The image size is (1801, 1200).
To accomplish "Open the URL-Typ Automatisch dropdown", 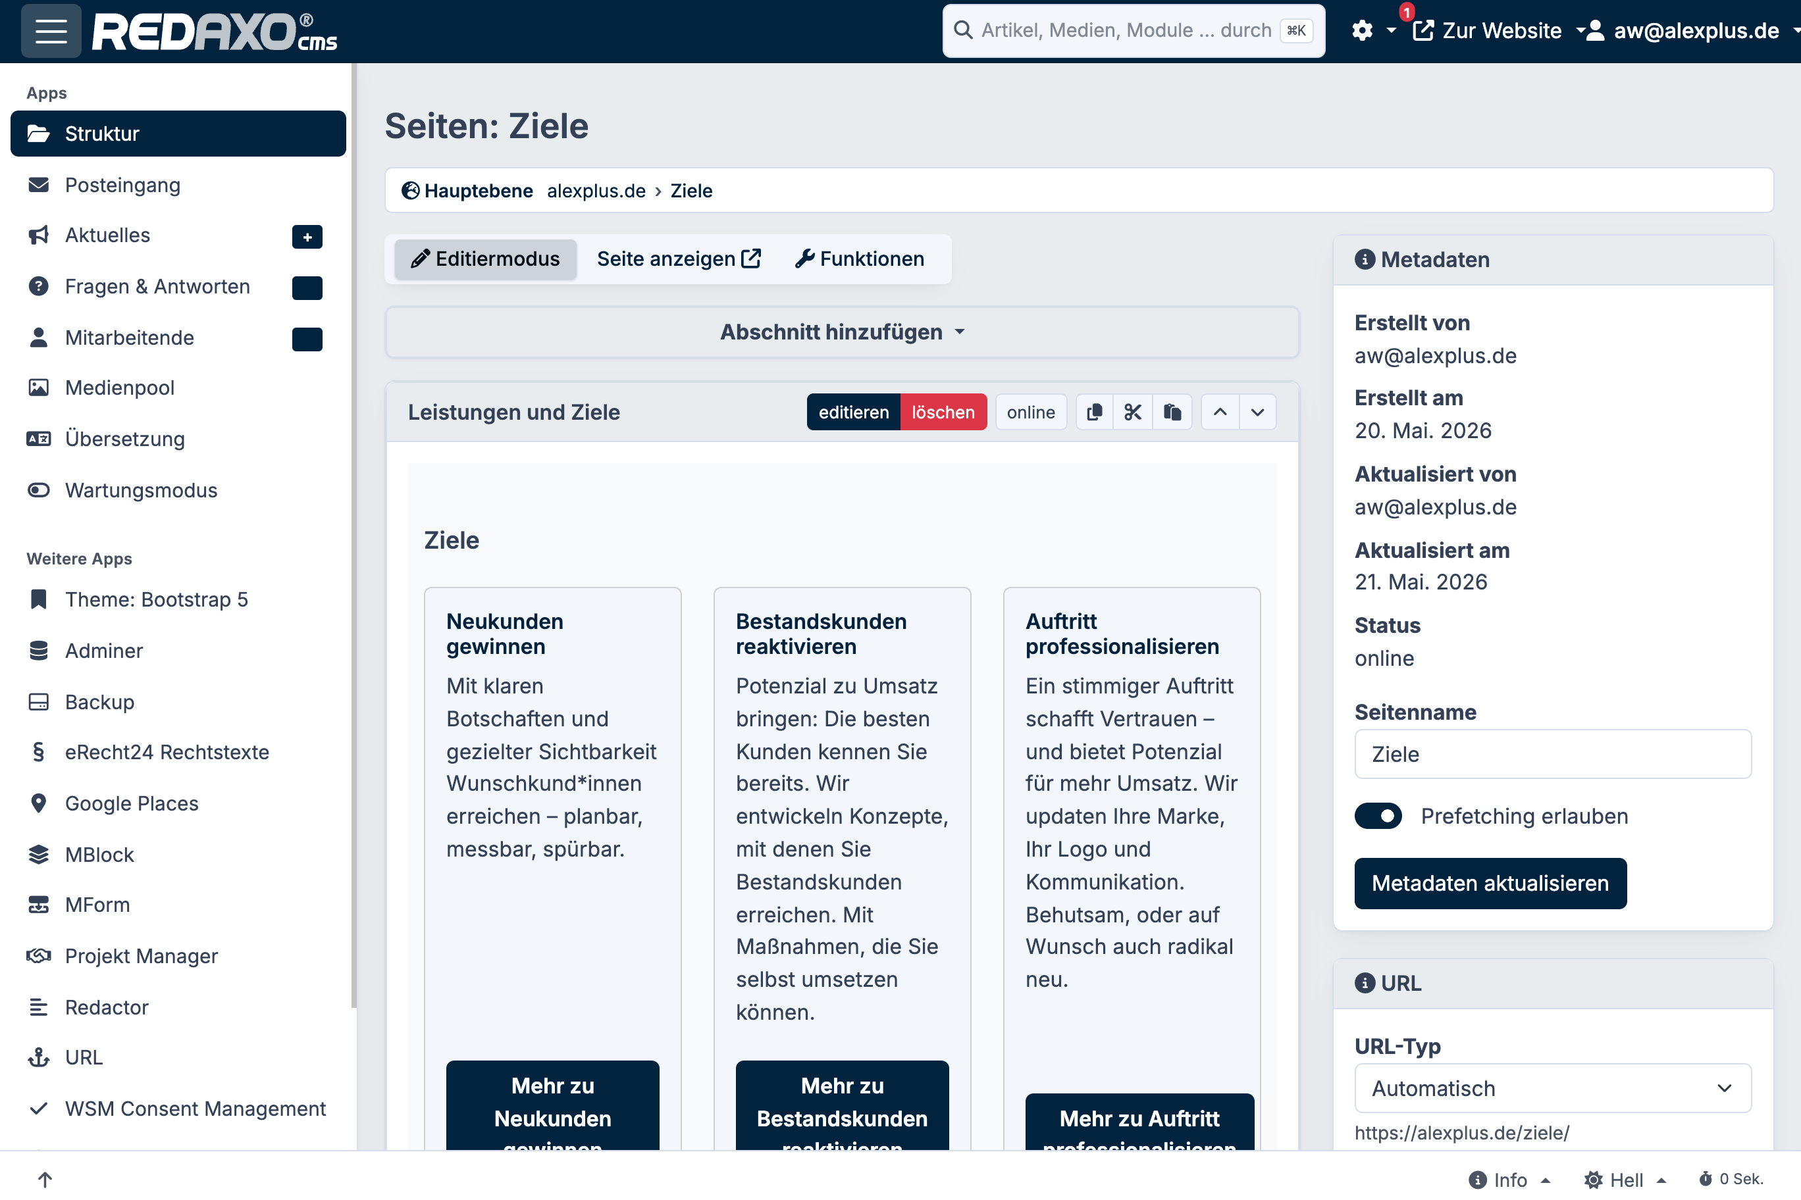I will click(x=1553, y=1088).
